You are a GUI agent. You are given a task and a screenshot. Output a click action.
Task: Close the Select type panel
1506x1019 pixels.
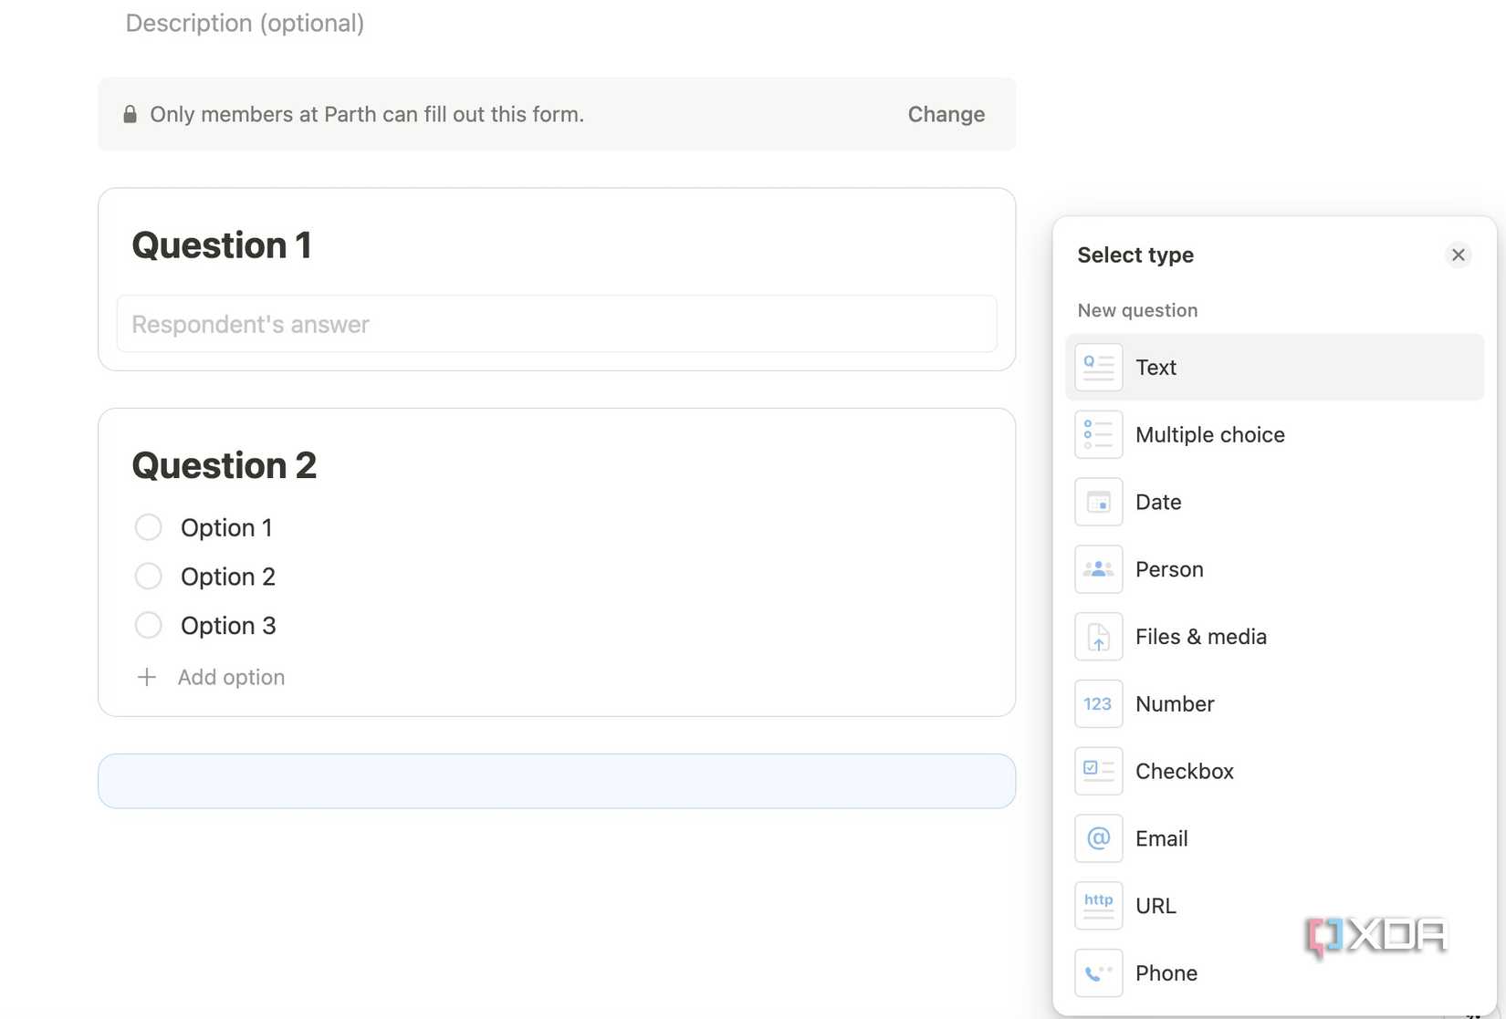click(1458, 255)
